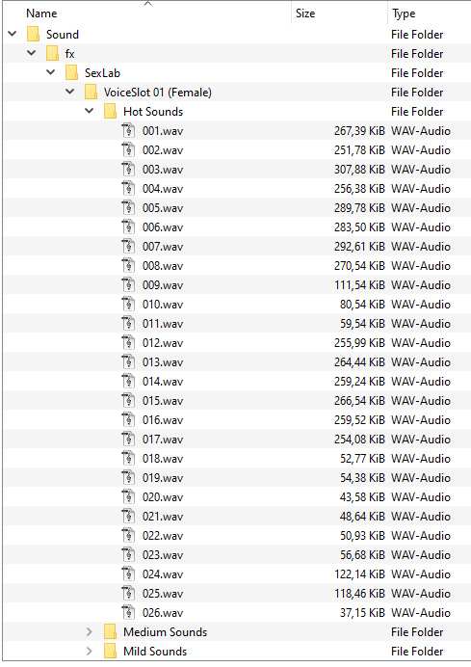Select the 024.wav file name
Viewport: 471px width, 667px height.
coord(163,574)
